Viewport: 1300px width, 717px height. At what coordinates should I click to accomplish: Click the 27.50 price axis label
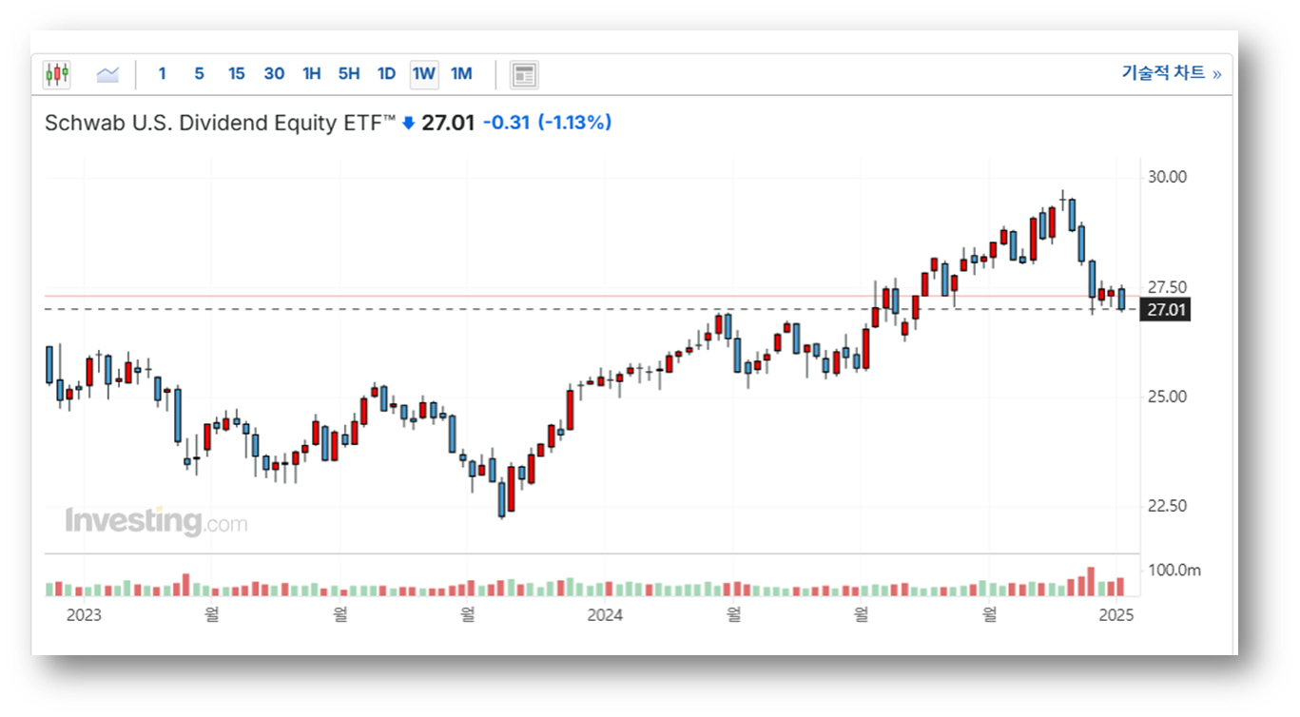point(1166,287)
